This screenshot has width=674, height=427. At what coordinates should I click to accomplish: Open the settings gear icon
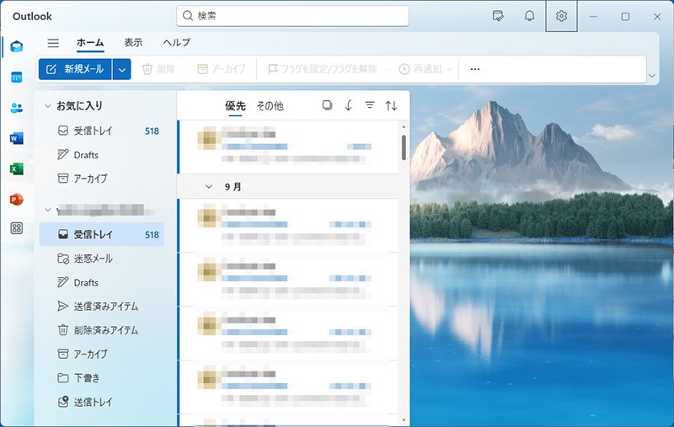(561, 16)
